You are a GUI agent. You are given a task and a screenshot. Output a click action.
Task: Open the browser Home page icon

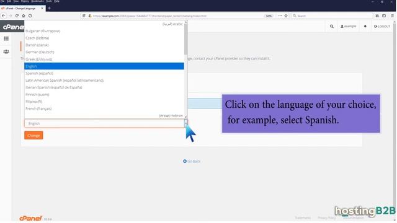pos(24,15)
